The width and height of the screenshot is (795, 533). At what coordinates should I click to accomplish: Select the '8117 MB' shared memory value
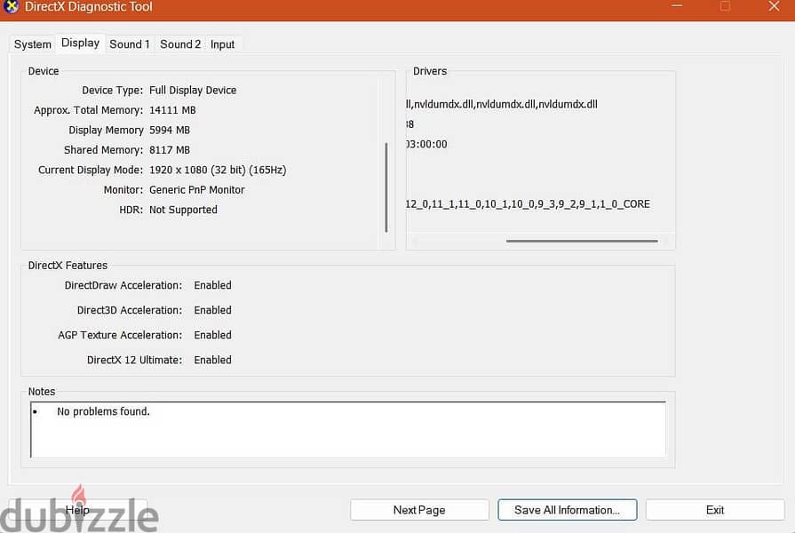click(170, 150)
